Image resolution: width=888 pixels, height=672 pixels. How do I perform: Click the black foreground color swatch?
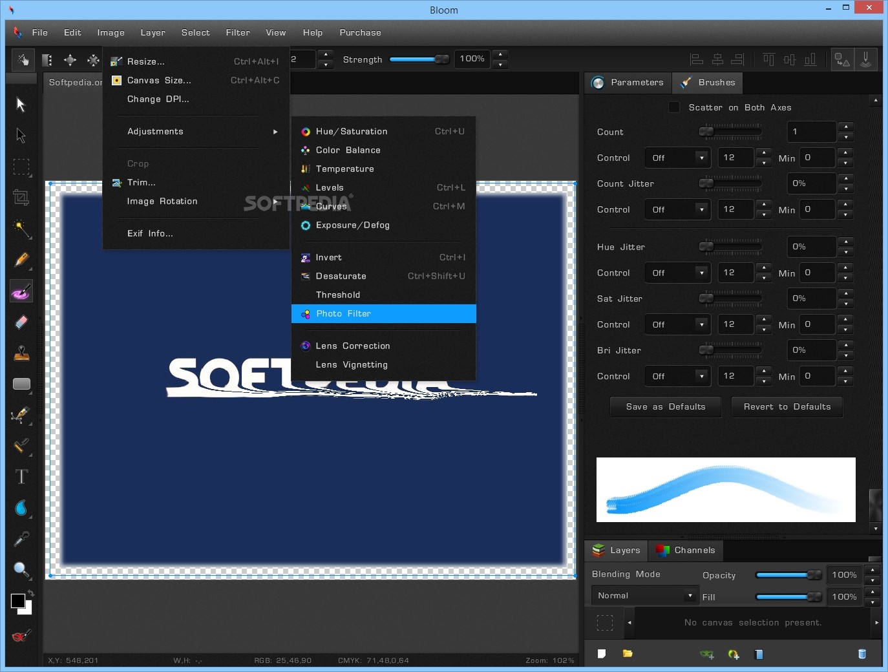[x=18, y=601]
